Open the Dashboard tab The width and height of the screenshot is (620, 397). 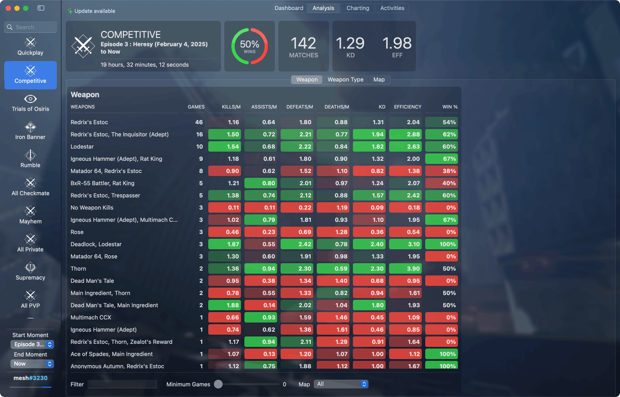(289, 8)
